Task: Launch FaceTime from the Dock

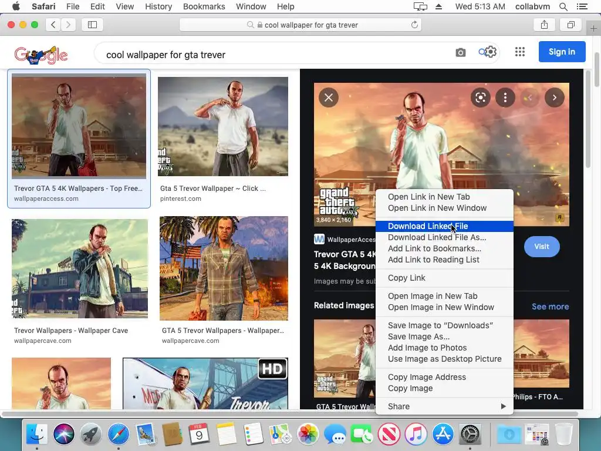Action: click(x=362, y=434)
